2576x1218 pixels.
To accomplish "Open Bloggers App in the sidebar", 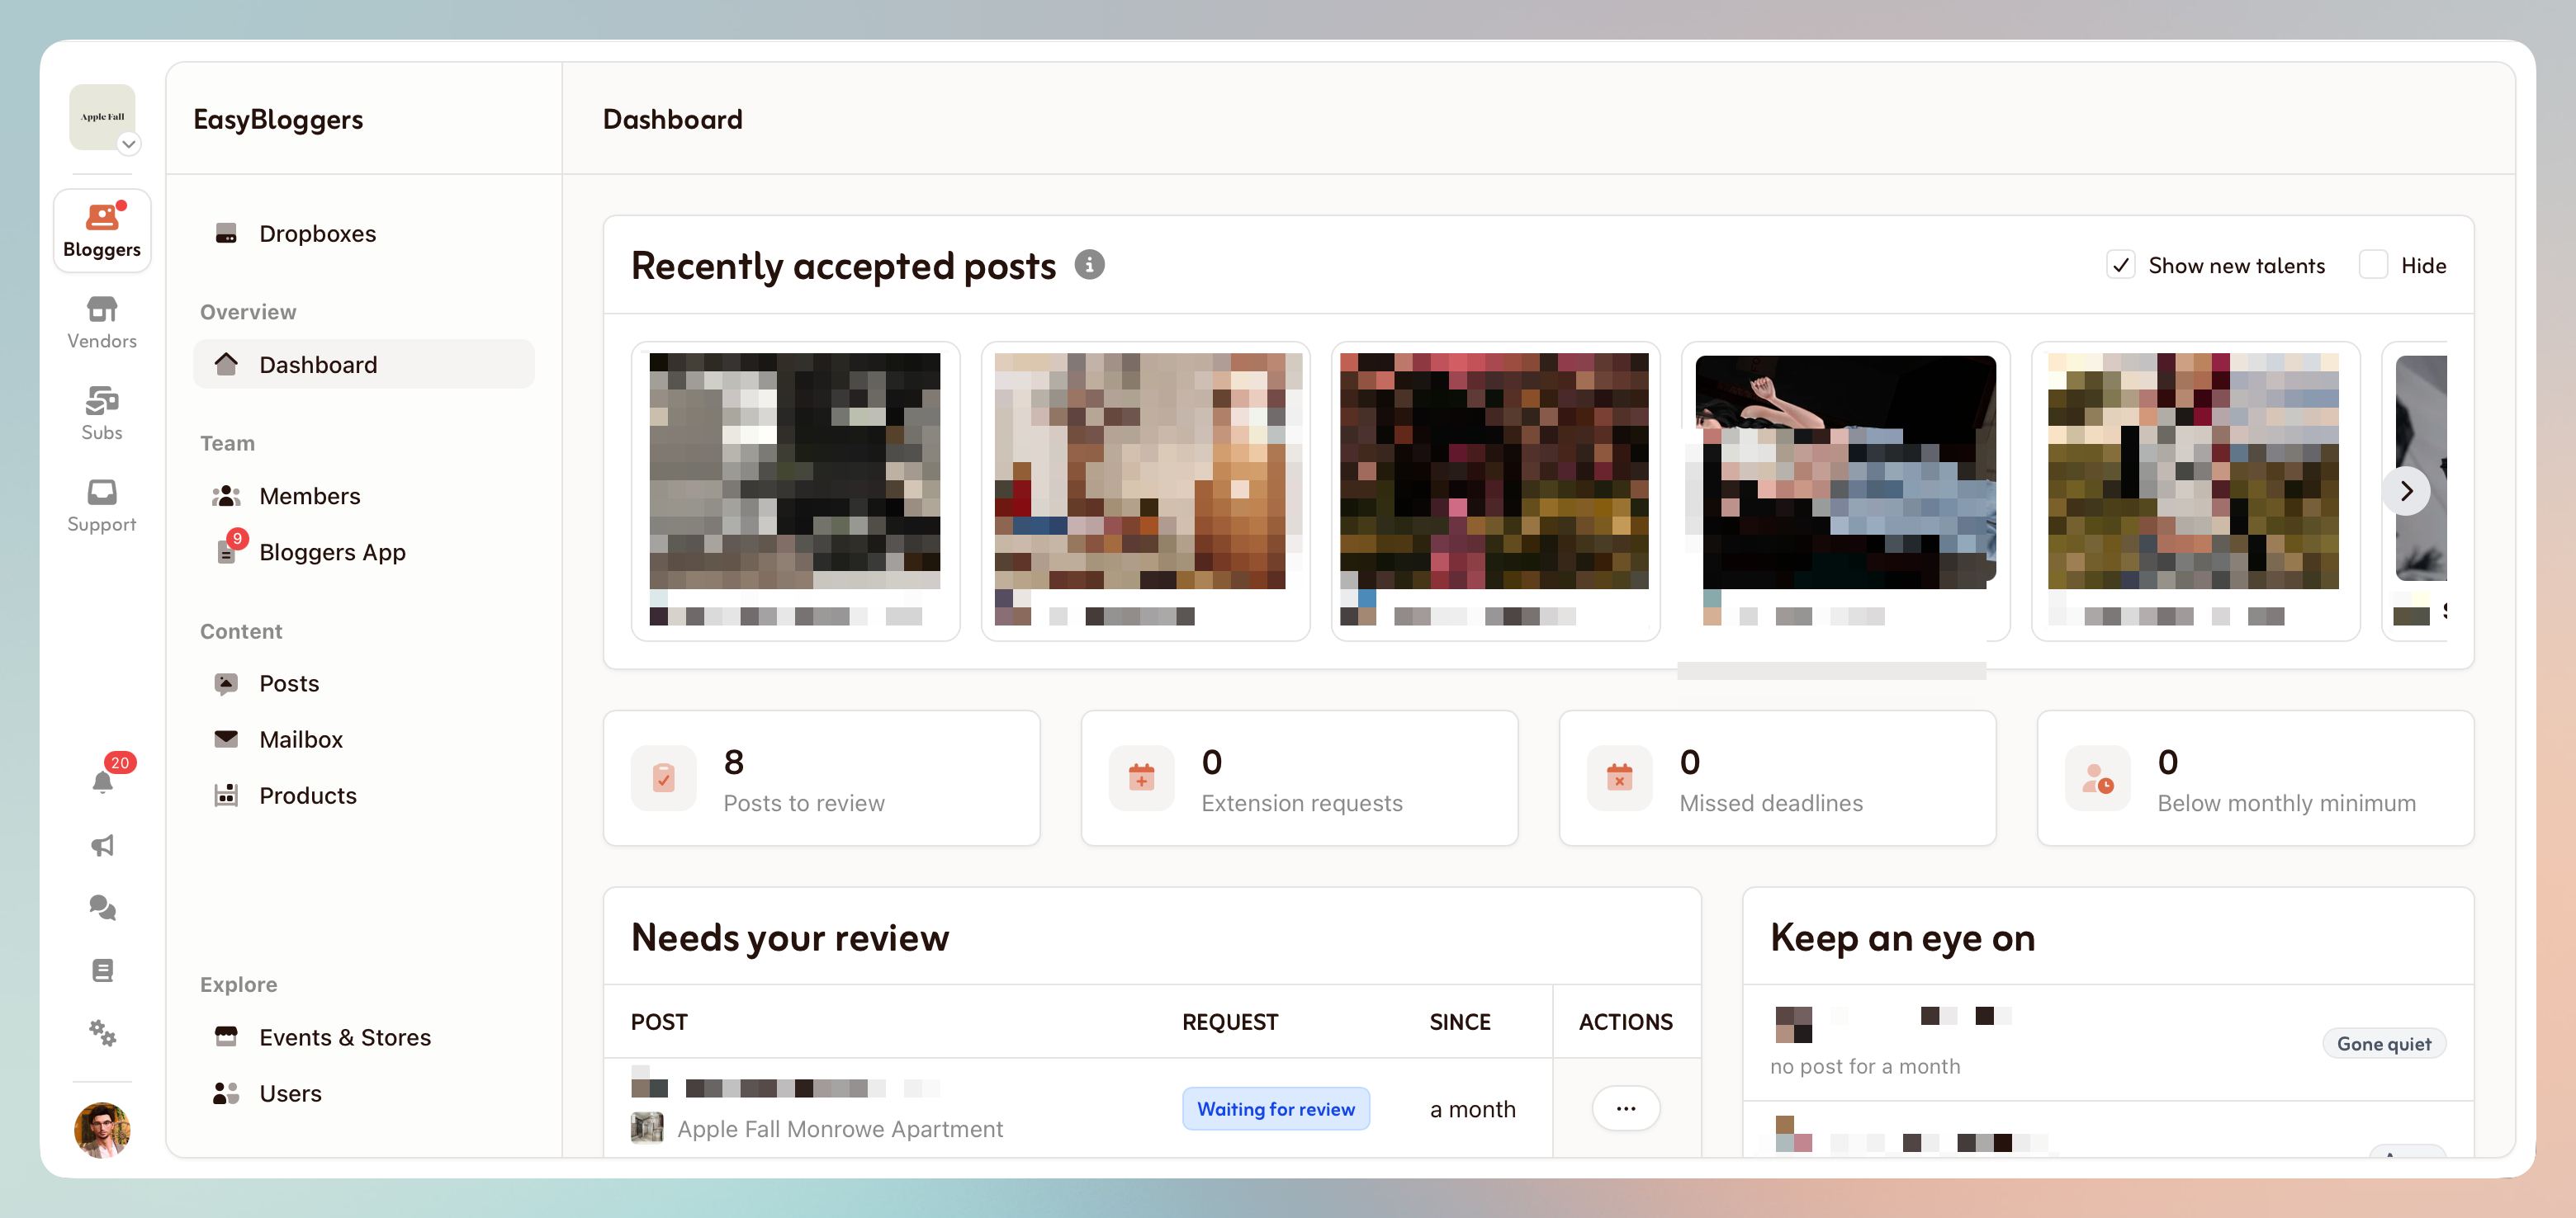I will [x=364, y=551].
